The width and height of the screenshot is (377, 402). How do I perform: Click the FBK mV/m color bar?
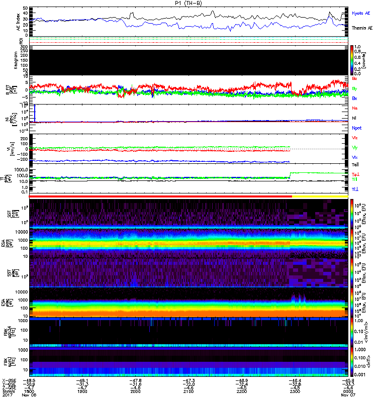pos(352,332)
